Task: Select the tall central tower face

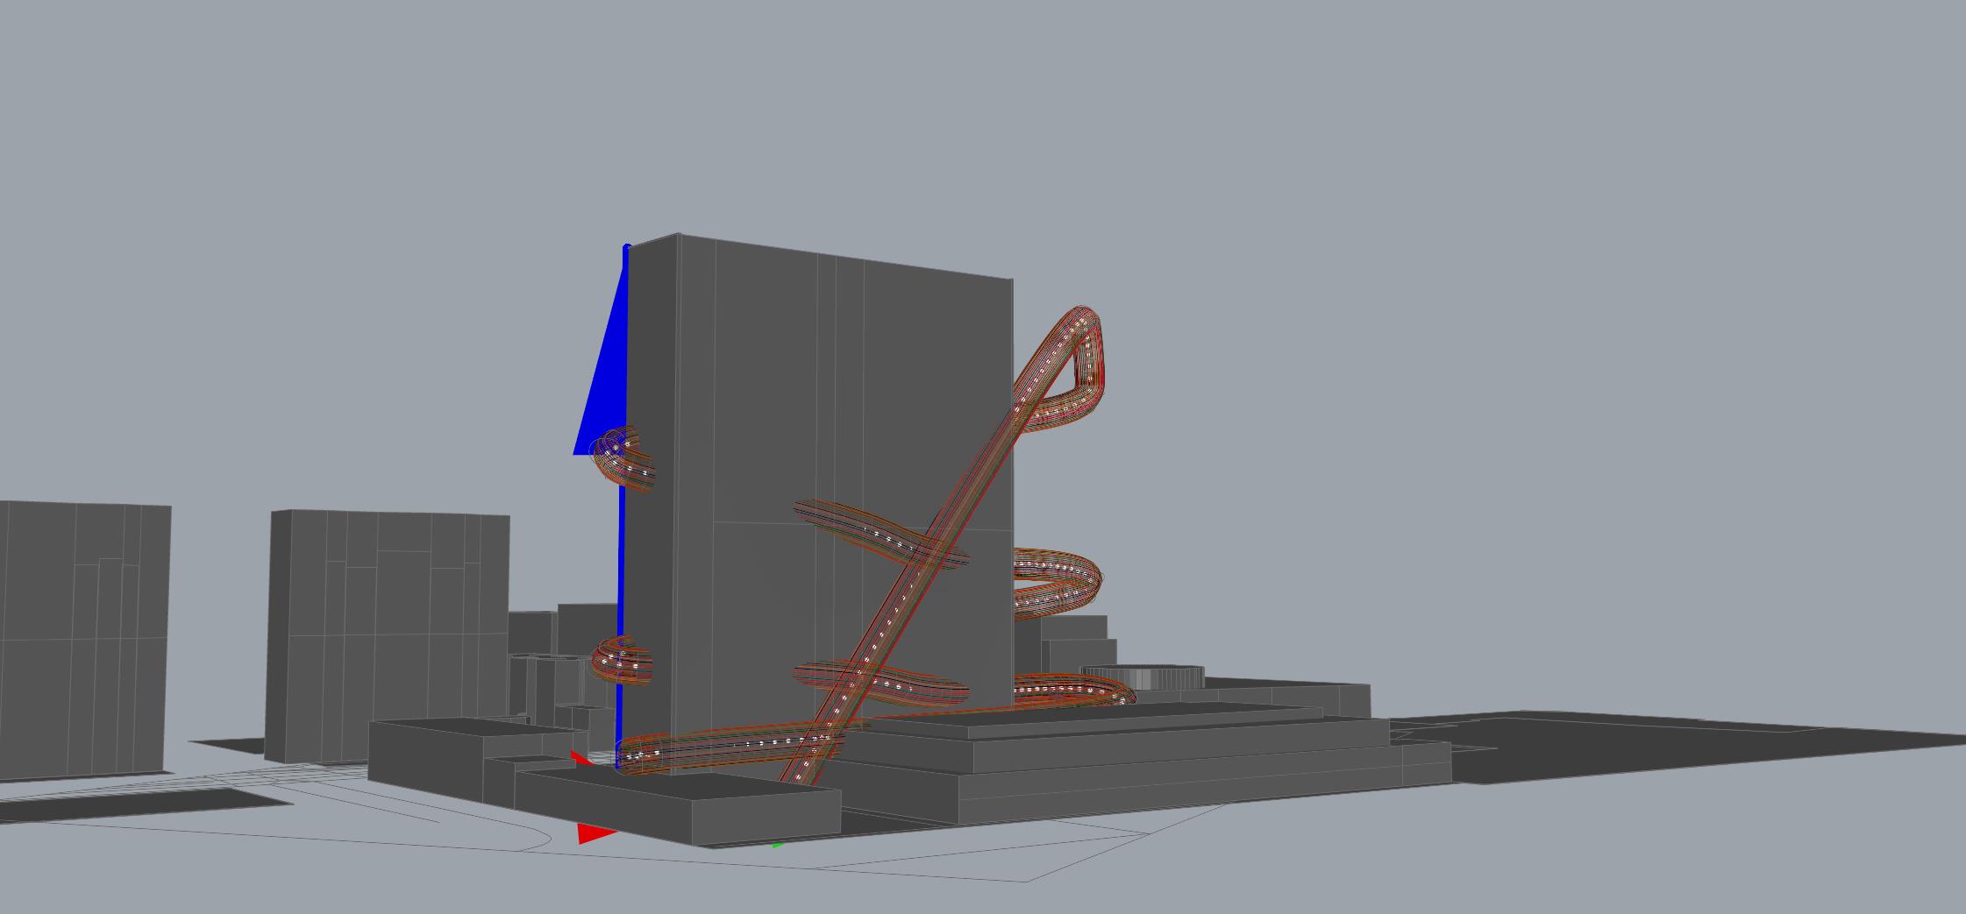Action: coord(772,394)
